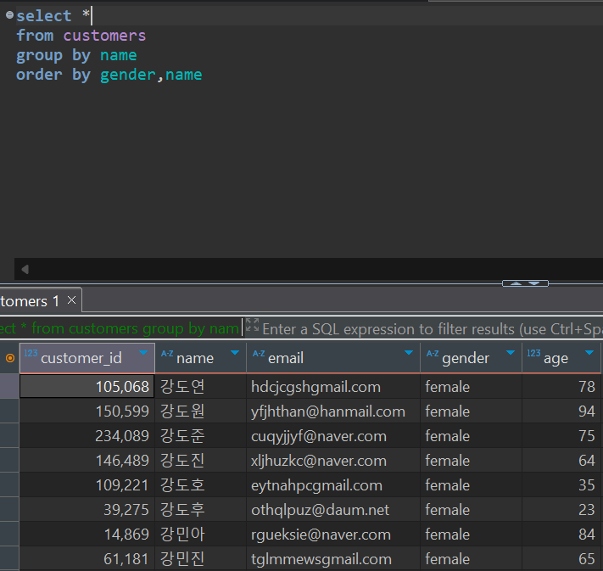This screenshot has height=571, width=603.
Task: Select cell customer_id 105,068
Action: pyautogui.click(x=87, y=386)
